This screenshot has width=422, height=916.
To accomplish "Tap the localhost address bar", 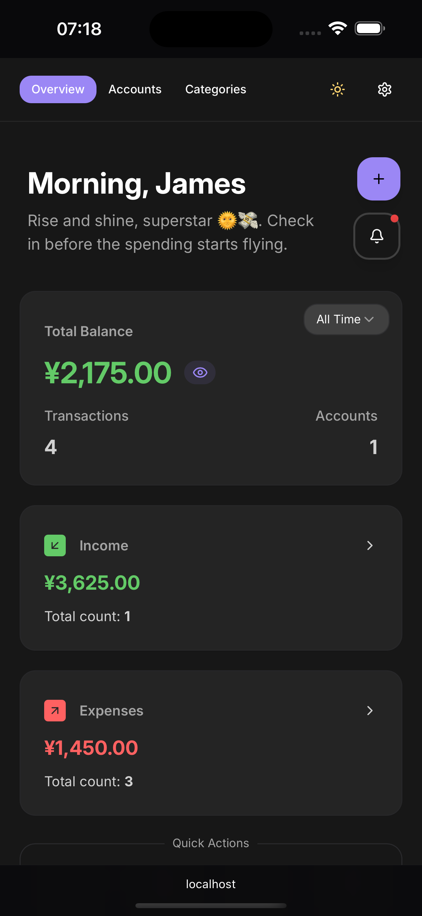I will [x=211, y=884].
